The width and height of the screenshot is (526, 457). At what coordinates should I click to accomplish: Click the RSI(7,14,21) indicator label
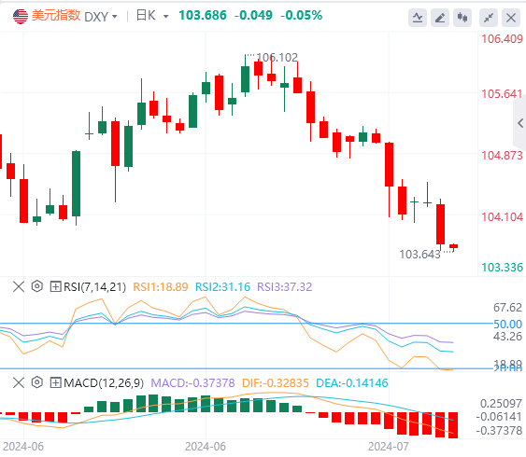94,287
